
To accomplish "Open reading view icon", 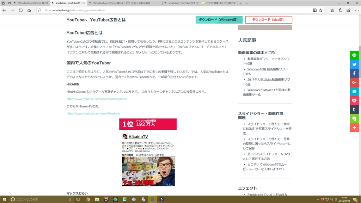I will point(314,10).
